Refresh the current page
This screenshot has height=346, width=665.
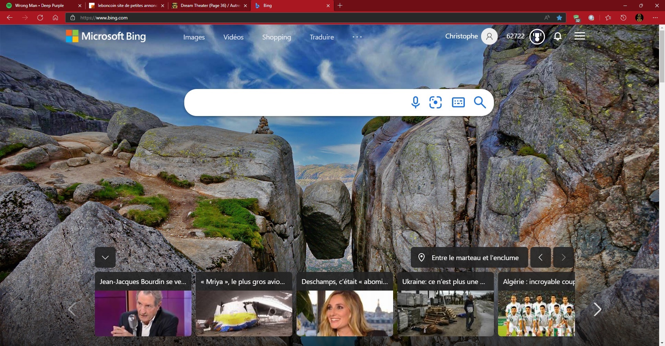coord(40,18)
